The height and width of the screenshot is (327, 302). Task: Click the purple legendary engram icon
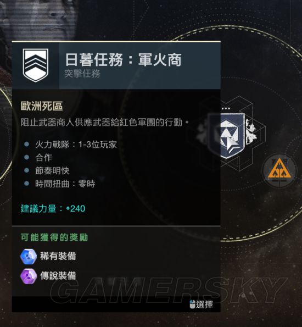coord(29,276)
